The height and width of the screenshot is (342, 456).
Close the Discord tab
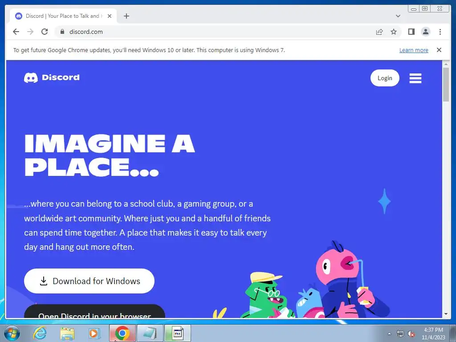tap(110, 16)
